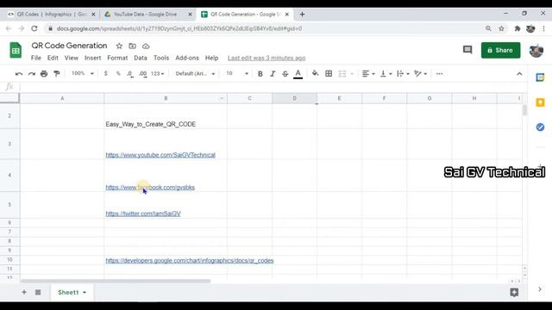The image size is (552, 310).
Task: Decrease decimal places icon
Action: pos(130,74)
